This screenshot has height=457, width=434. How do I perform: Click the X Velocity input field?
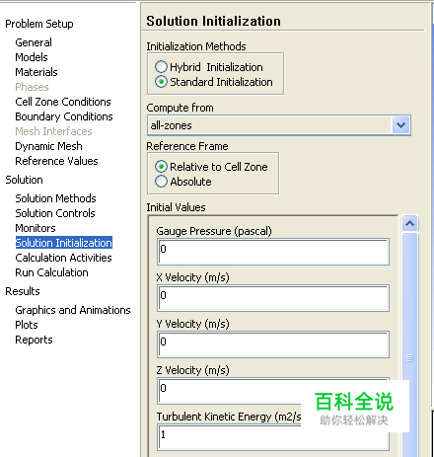tap(273, 298)
